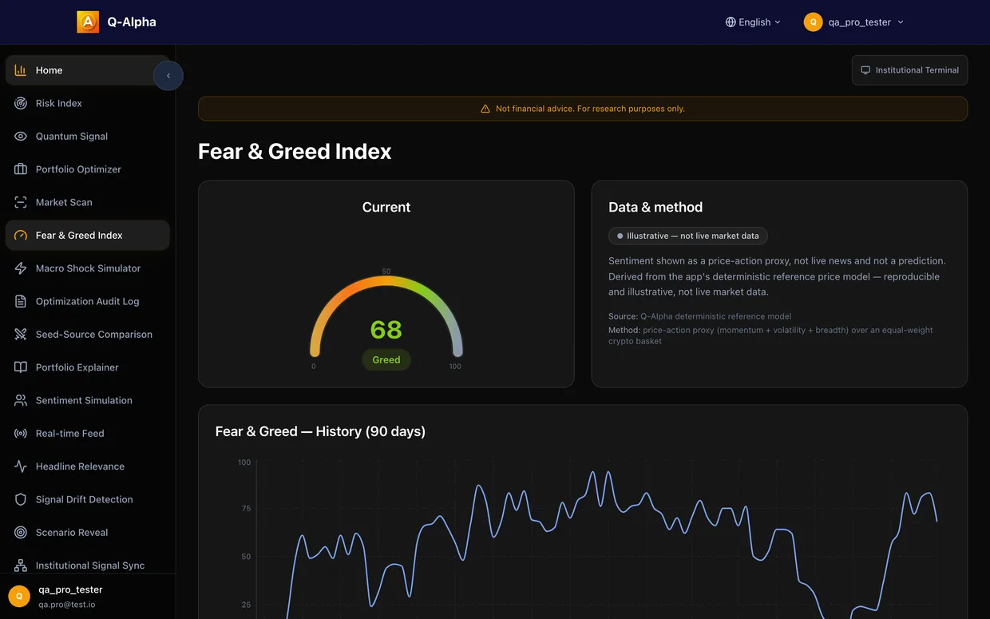Click the history line chart area

(597, 540)
